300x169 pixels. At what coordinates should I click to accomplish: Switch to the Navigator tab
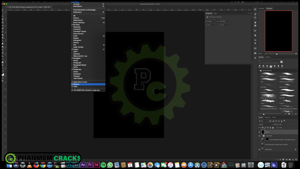[x=269, y=9]
